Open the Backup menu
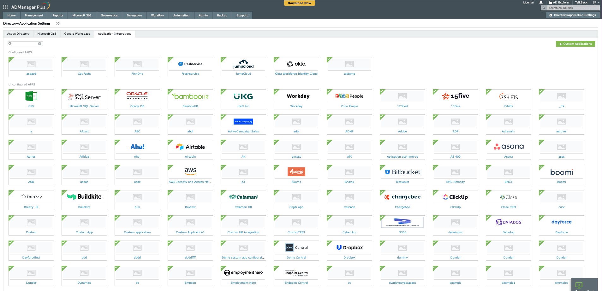The height and width of the screenshot is (291, 602). point(222,15)
